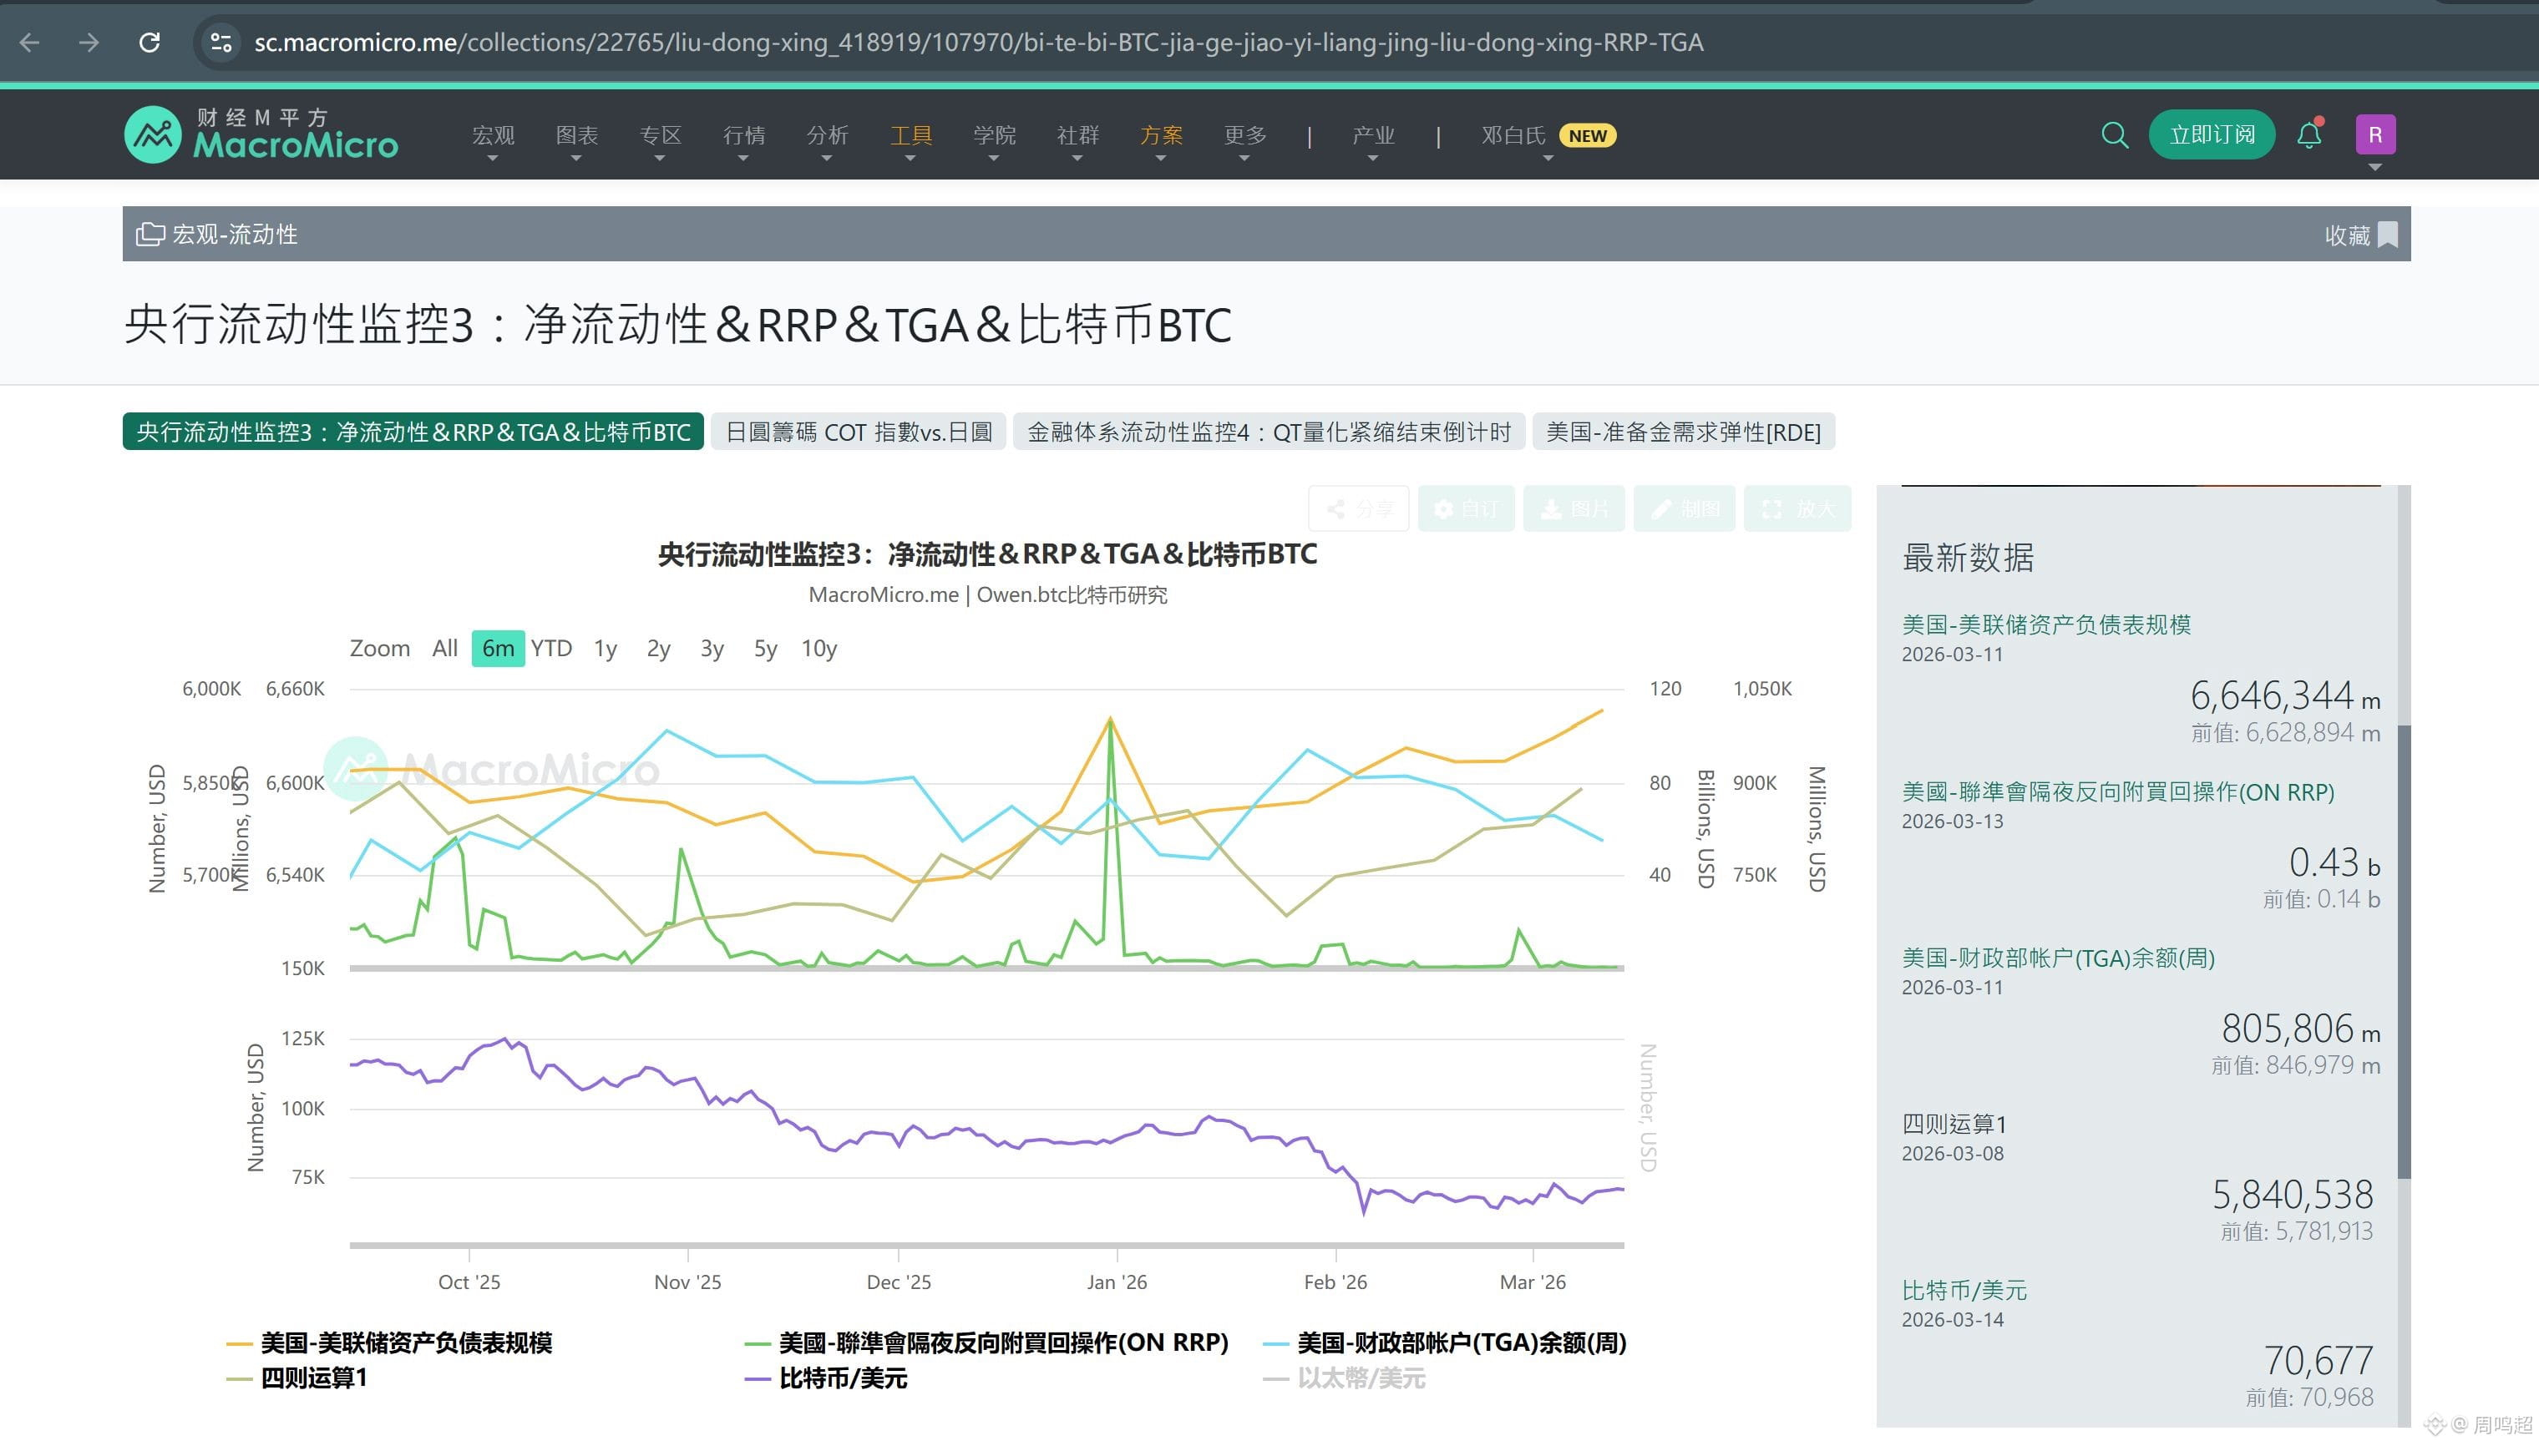
Task: Expand the 社群 nav dropdown
Action: [x=1077, y=136]
